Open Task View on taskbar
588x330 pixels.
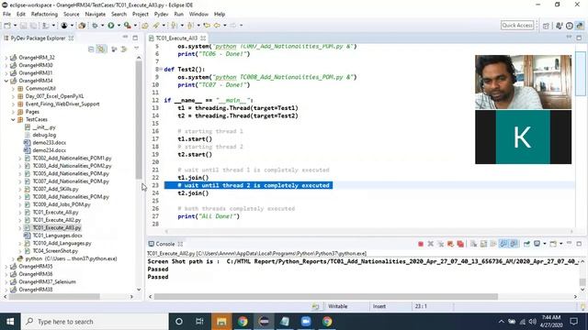(x=199, y=322)
